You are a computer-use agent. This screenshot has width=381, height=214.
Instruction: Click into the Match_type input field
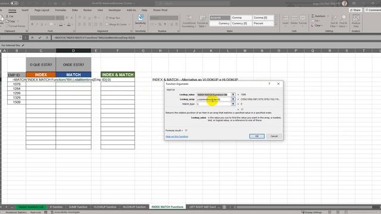coord(213,104)
